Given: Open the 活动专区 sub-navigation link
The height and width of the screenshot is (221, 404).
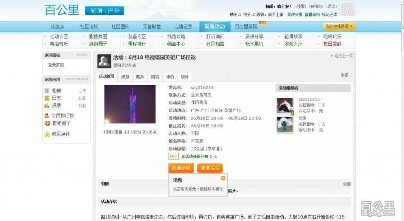Looking at the screenshot, I should pyautogui.click(x=59, y=37).
